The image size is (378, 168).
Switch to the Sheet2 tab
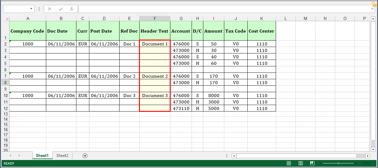pos(62,156)
